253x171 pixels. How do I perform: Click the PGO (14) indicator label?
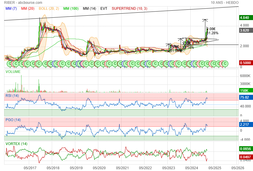pos(13,120)
